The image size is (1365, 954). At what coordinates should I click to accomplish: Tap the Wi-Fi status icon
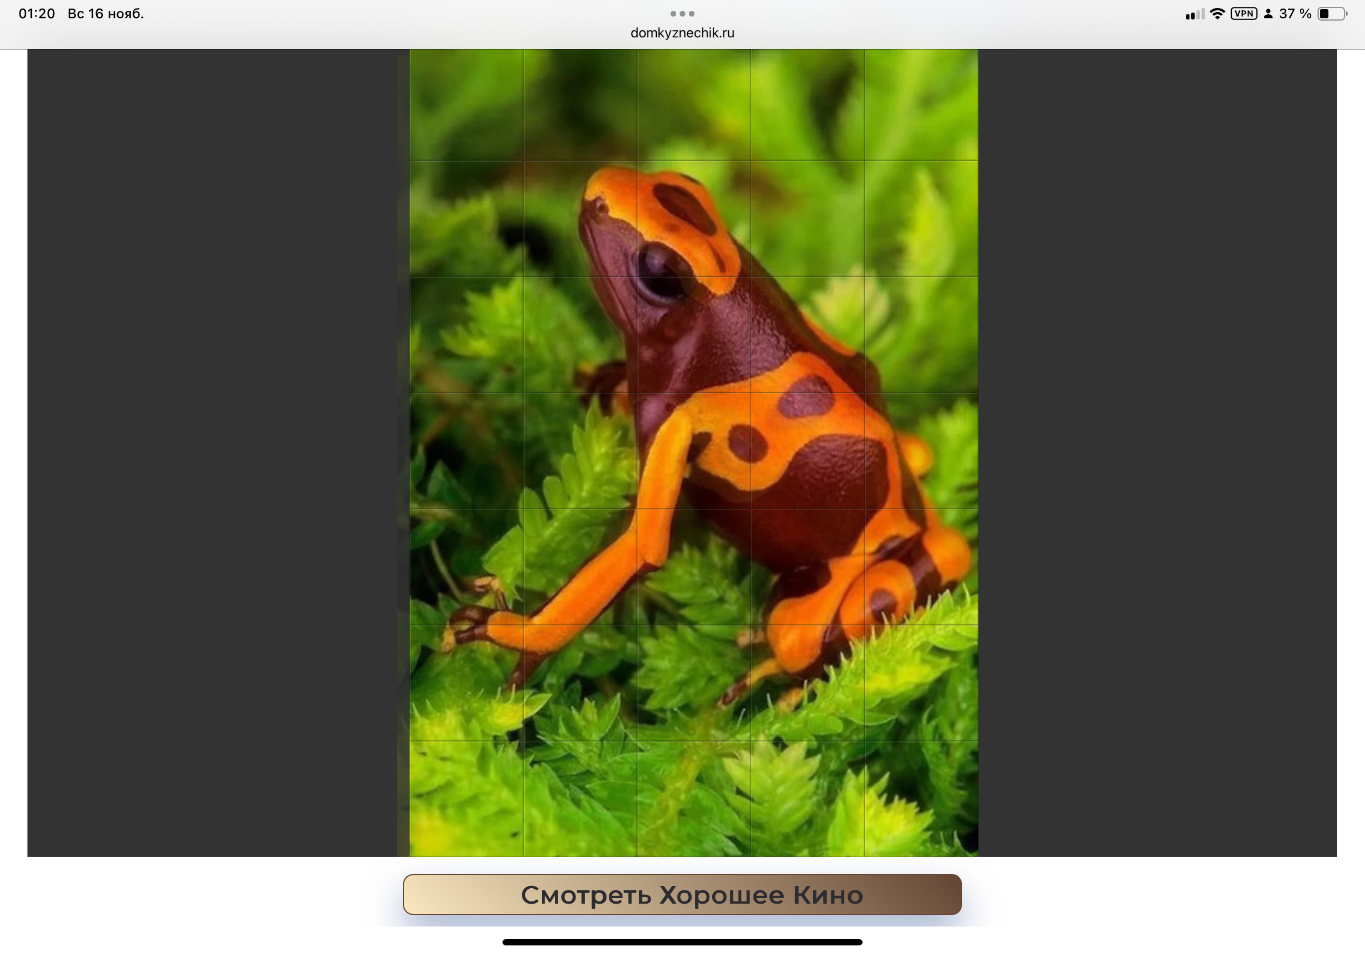point(1217,14)
